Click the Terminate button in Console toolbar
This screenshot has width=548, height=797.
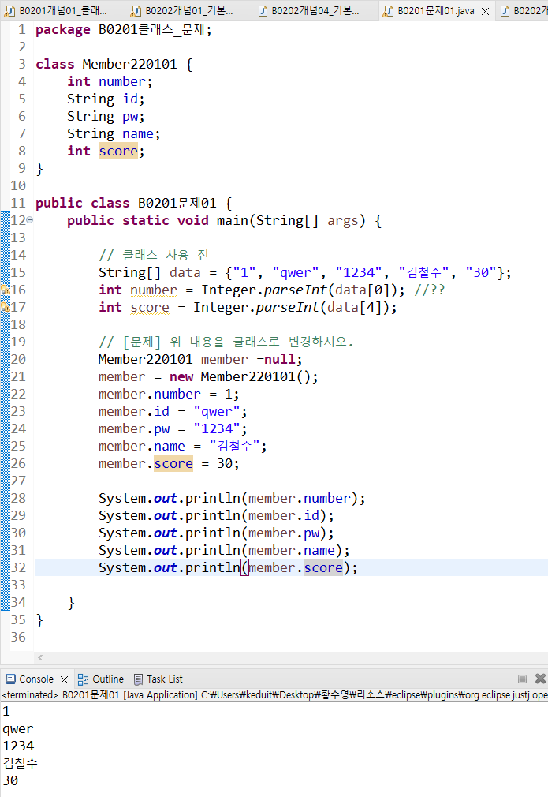coord(522,679)
